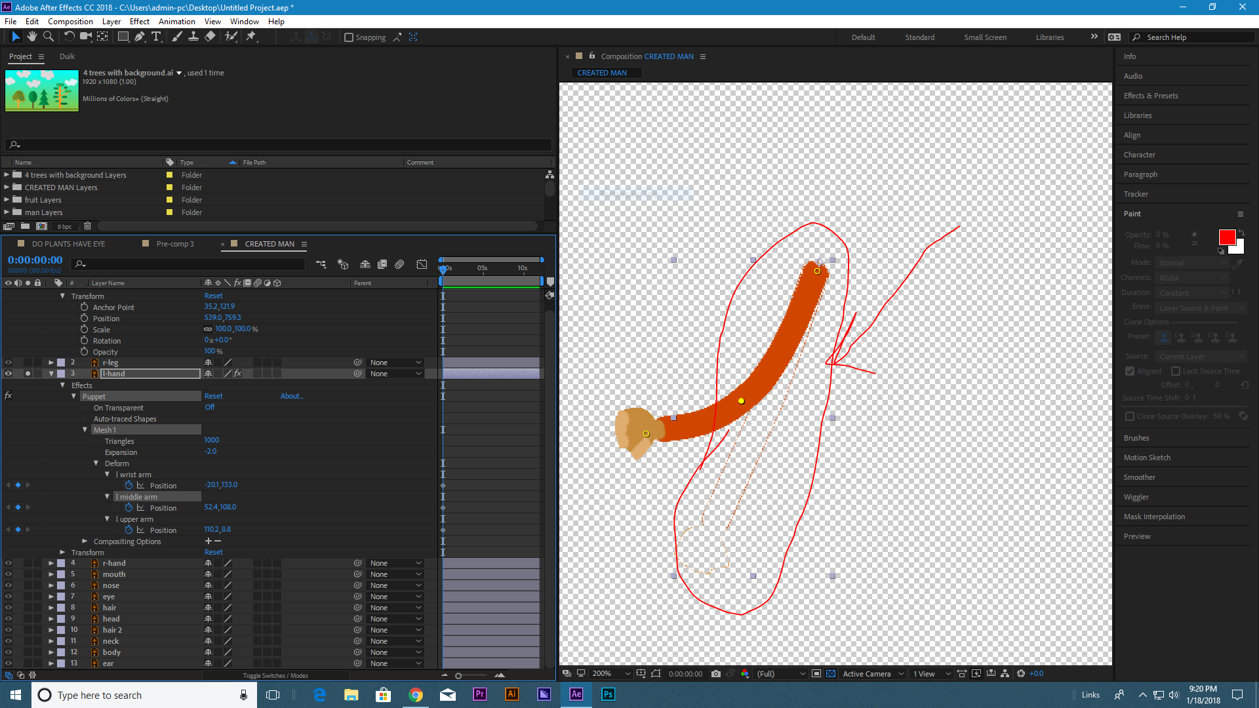Switch to Pre-comp 3 timeline tab
1259x708 pixels.
[175, 244]
